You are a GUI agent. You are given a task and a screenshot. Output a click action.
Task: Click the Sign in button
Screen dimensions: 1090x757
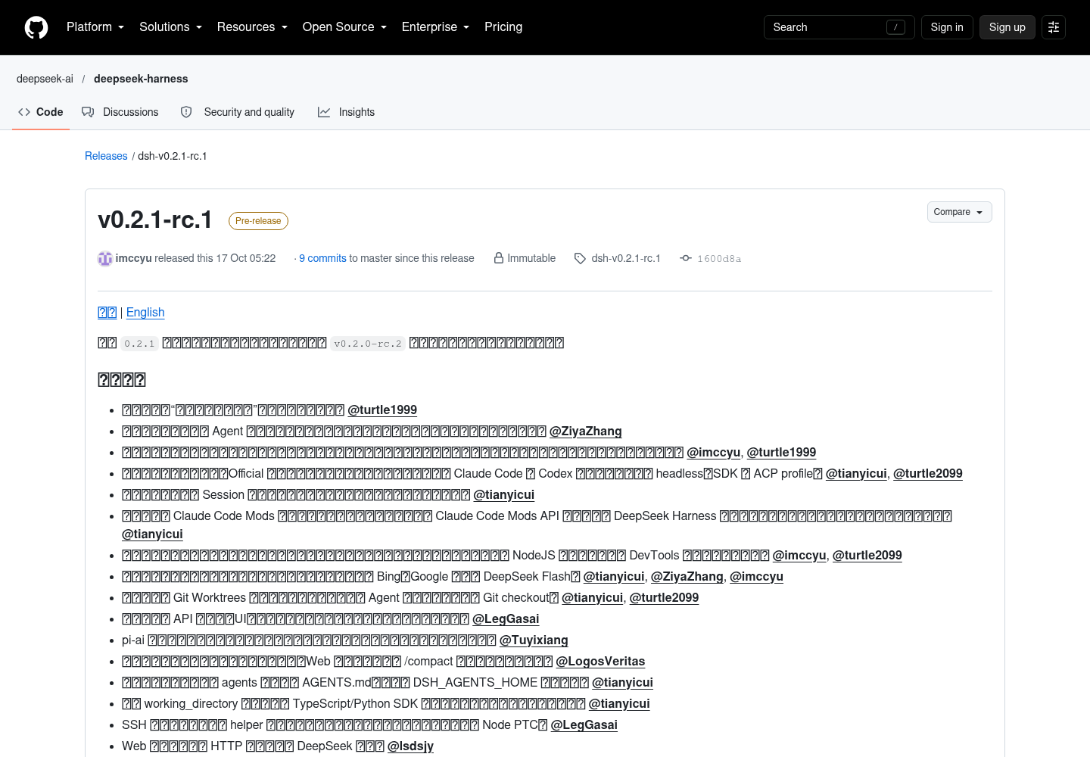click(x=947, y=27)
